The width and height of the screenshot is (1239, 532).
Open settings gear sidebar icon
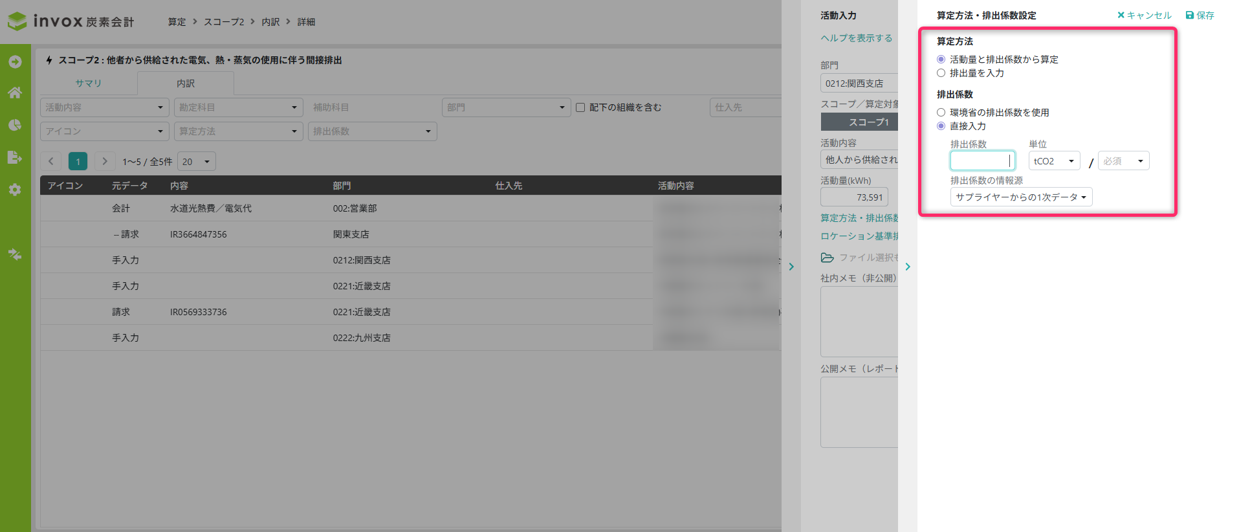coord(15,190)
